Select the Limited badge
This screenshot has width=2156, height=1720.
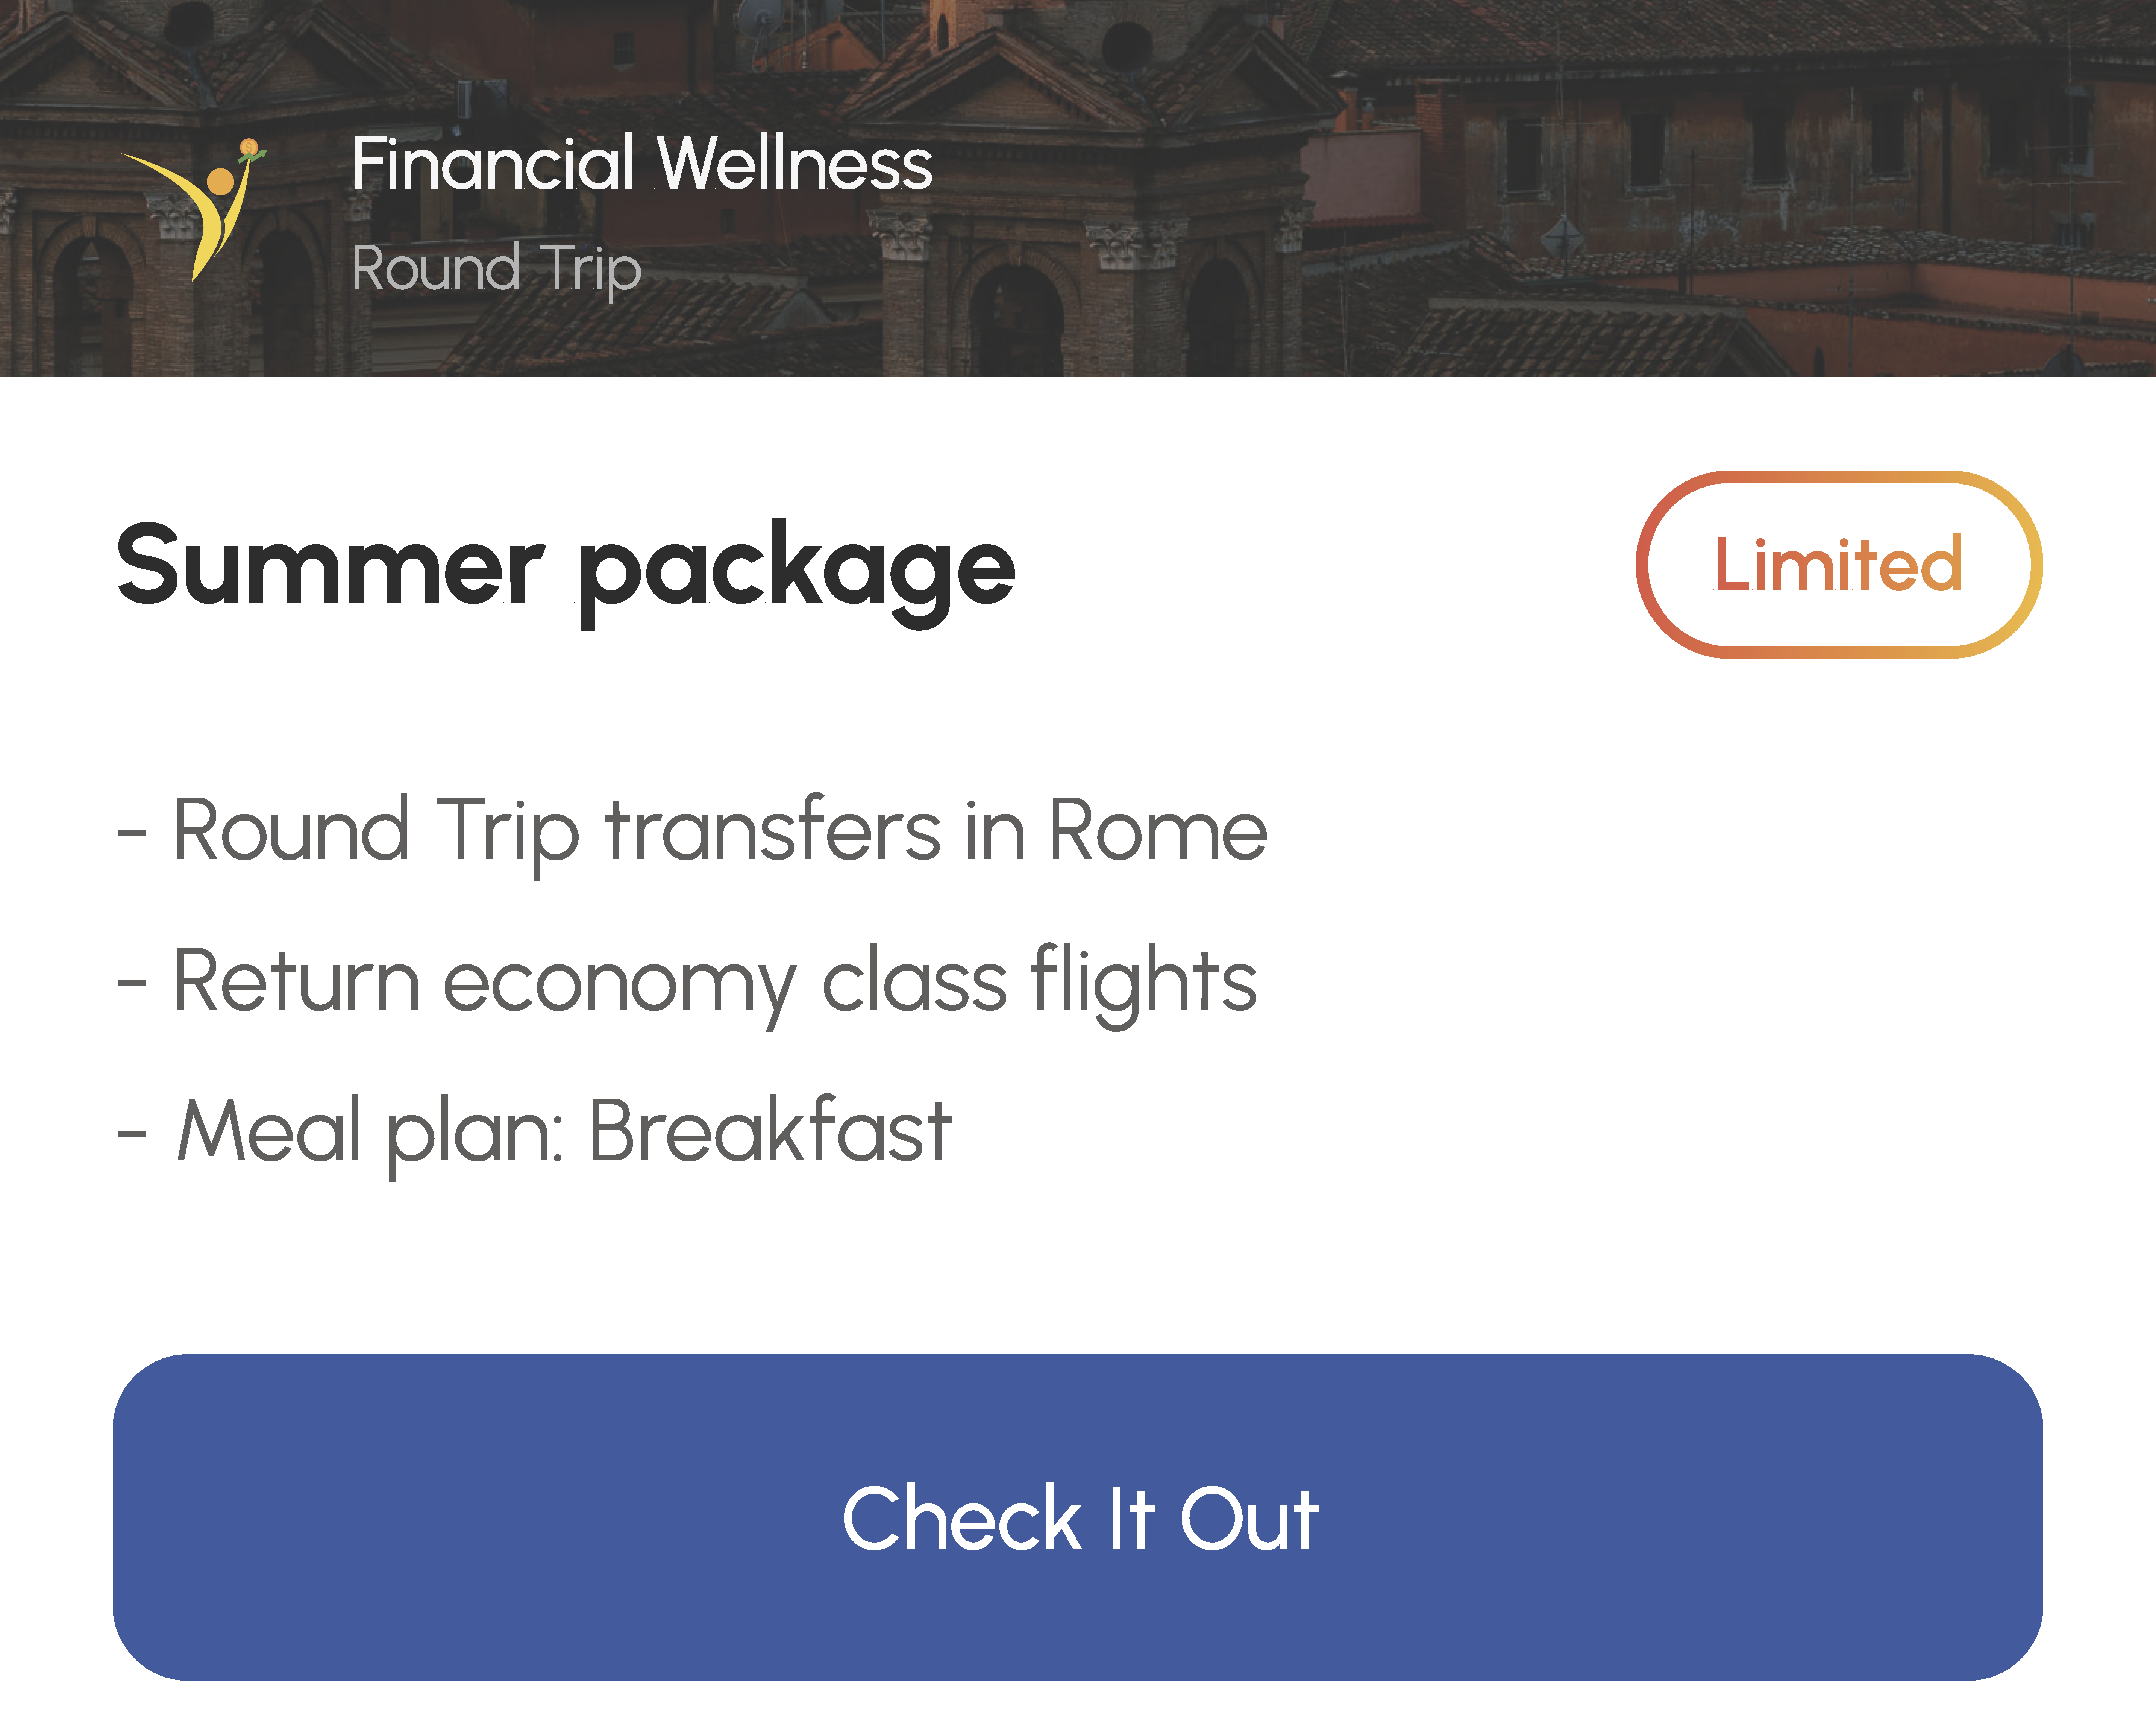[x=1839, y=565]
